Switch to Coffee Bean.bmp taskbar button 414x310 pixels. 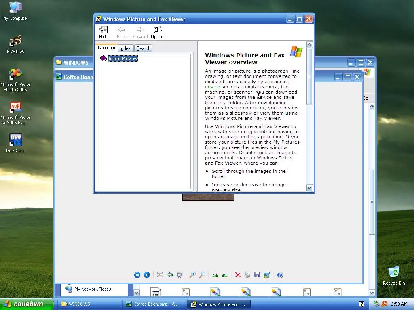(153, 304)
